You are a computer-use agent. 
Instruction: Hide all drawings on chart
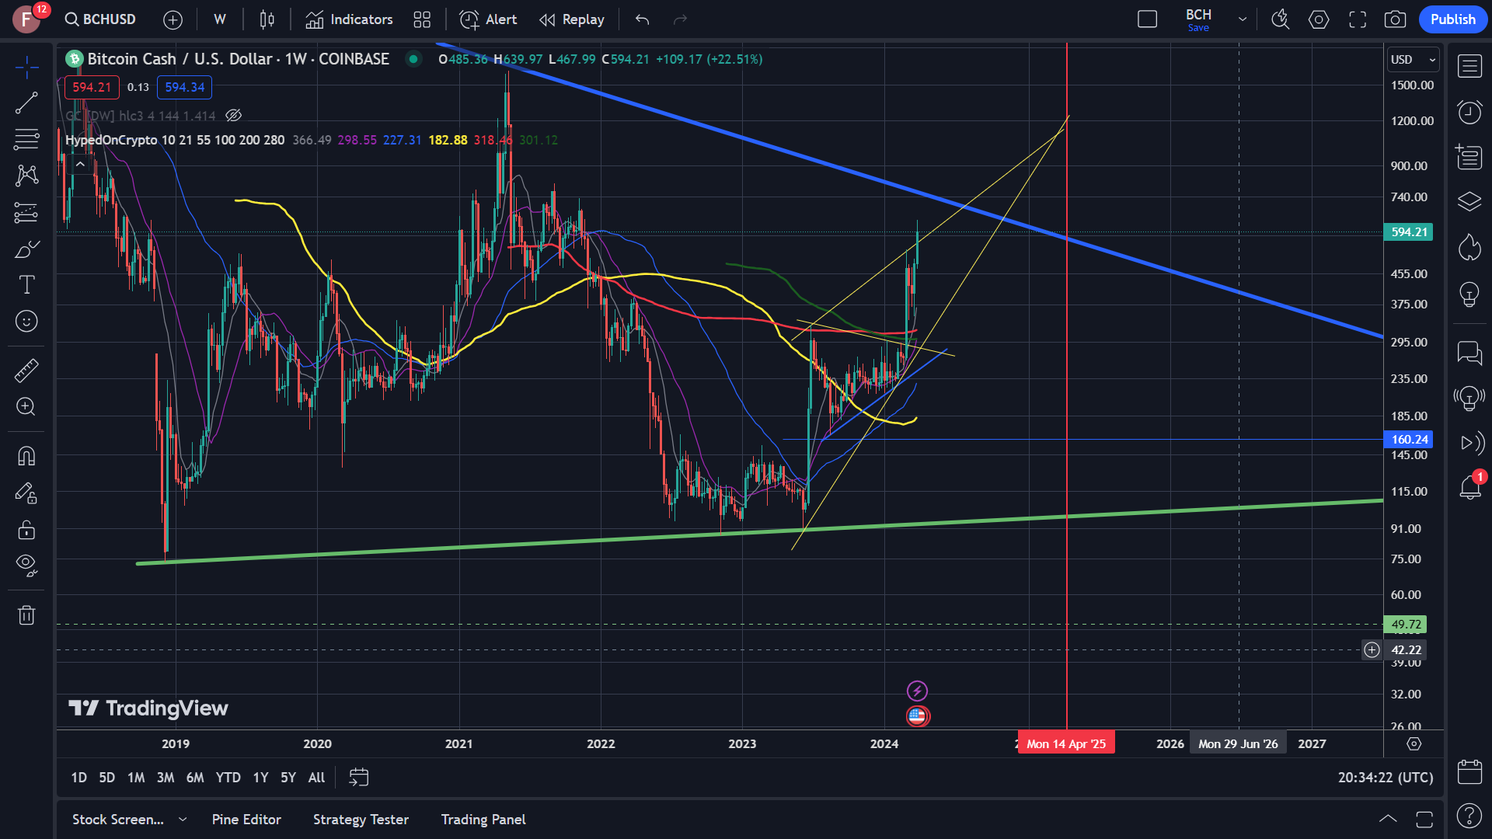tap(26, 565)
